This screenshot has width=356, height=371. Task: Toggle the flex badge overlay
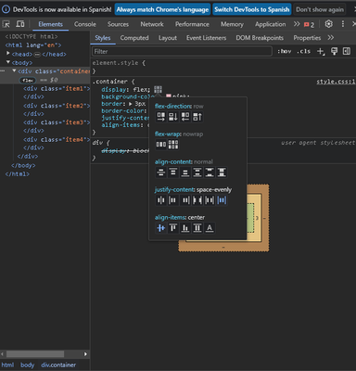[28, 80]
